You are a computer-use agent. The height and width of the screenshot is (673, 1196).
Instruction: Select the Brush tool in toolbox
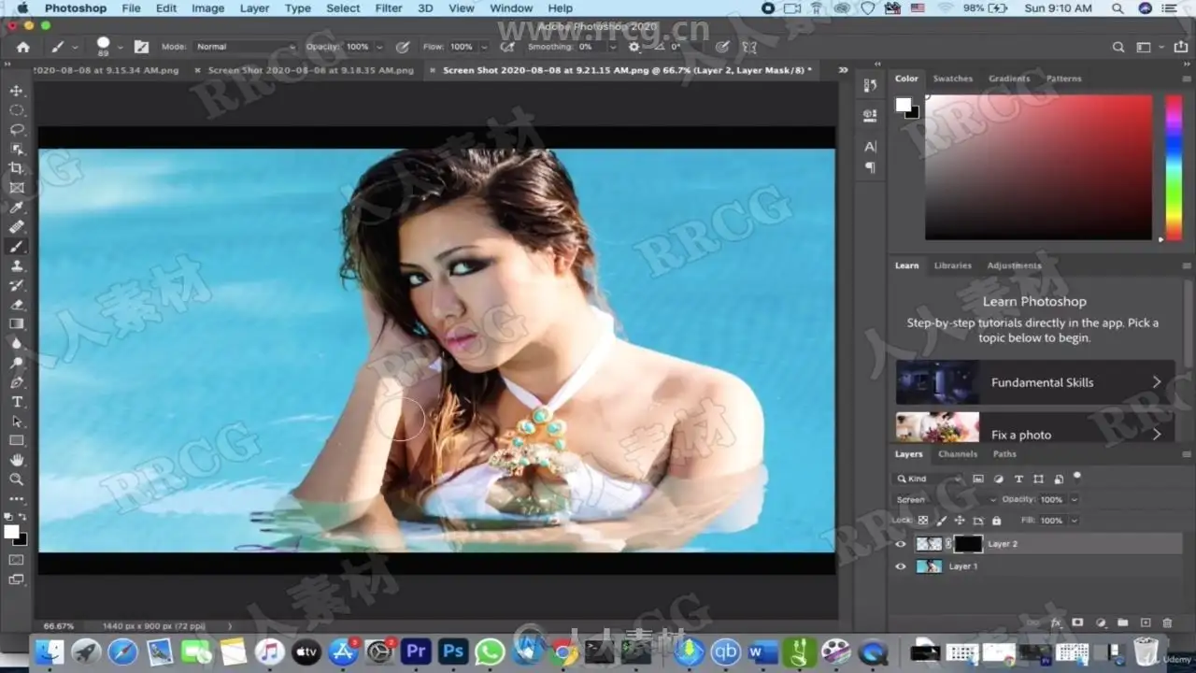point(17,247)
